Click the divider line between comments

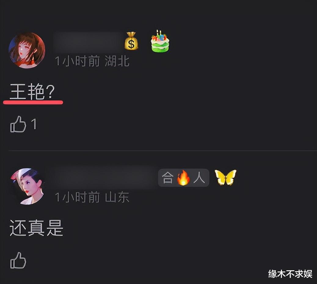162,151
